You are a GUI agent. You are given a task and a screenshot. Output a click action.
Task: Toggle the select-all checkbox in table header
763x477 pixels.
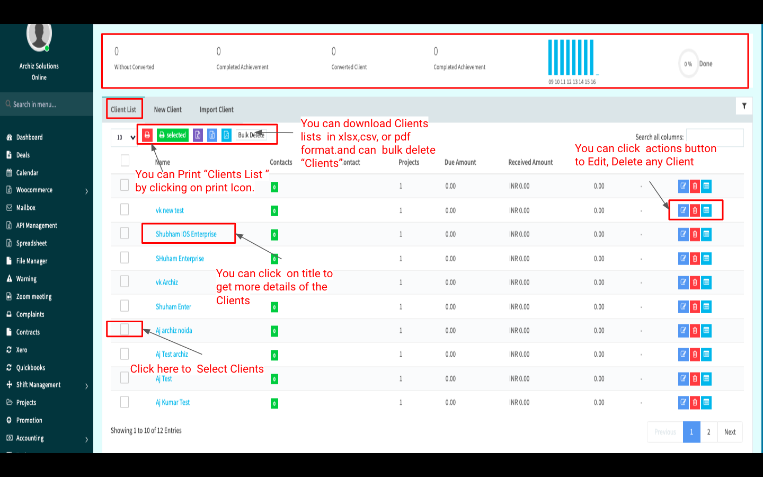coord(125,161)
